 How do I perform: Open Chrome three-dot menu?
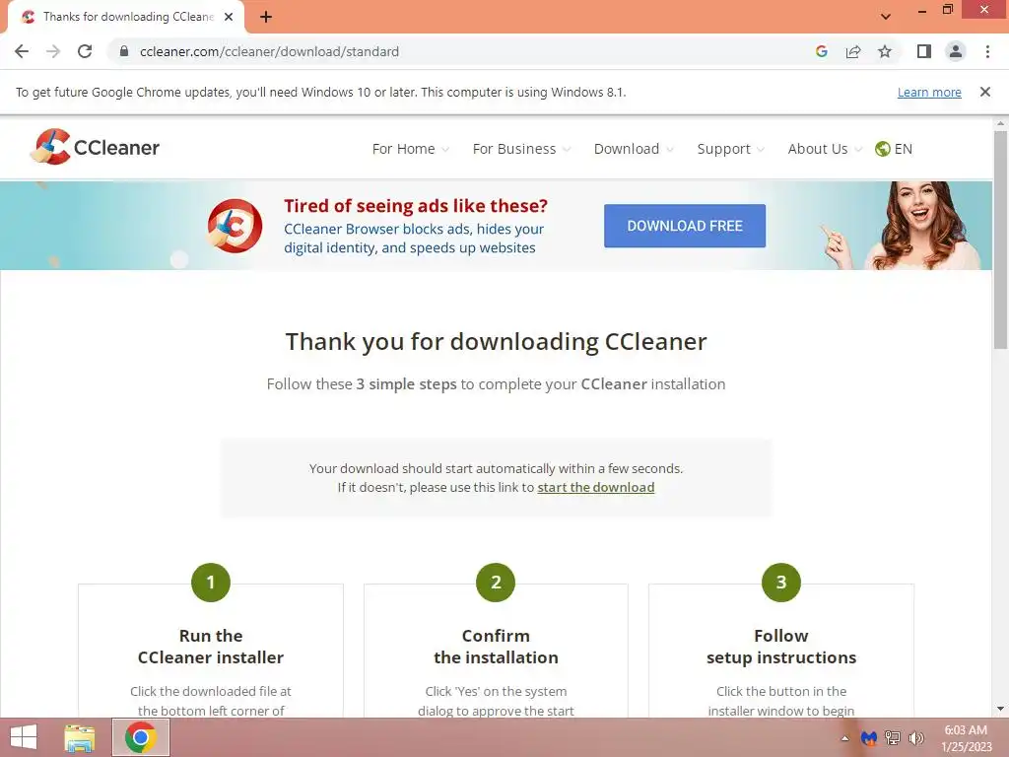pyautogui.click(x=987, y=51)
